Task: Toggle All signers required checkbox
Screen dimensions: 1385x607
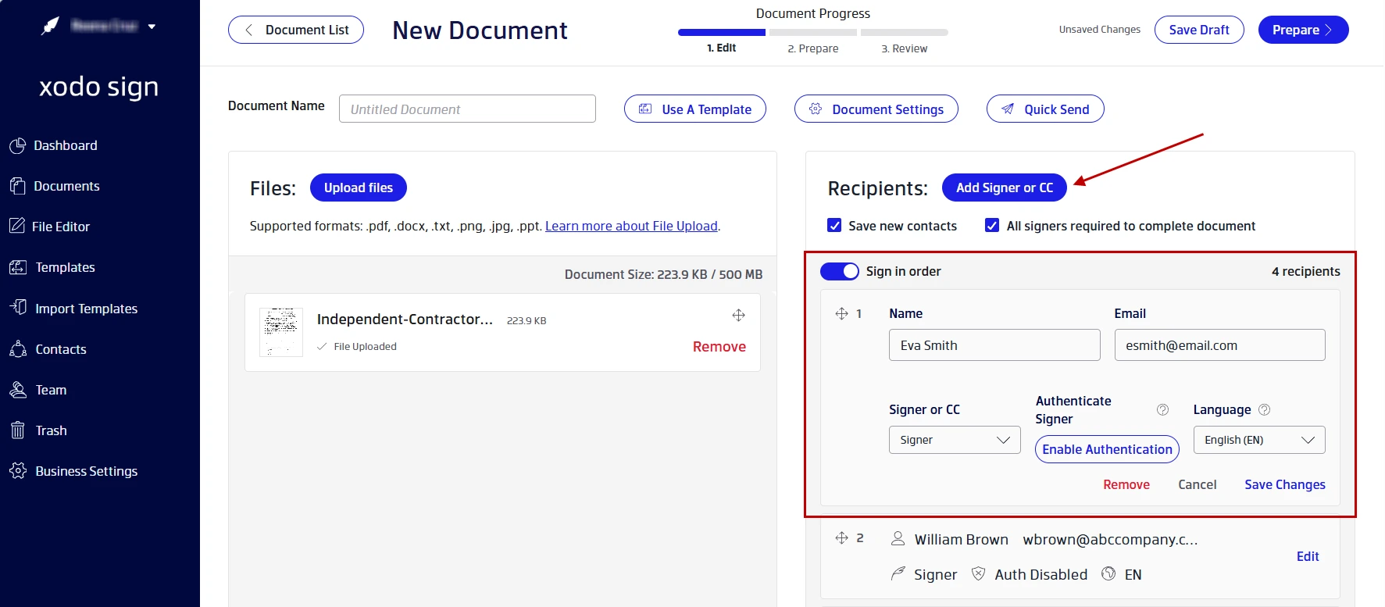Action: point(992,225)
